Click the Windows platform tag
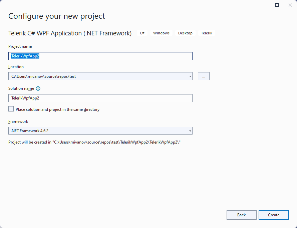 pyautogui.click(x=161, y=33)
